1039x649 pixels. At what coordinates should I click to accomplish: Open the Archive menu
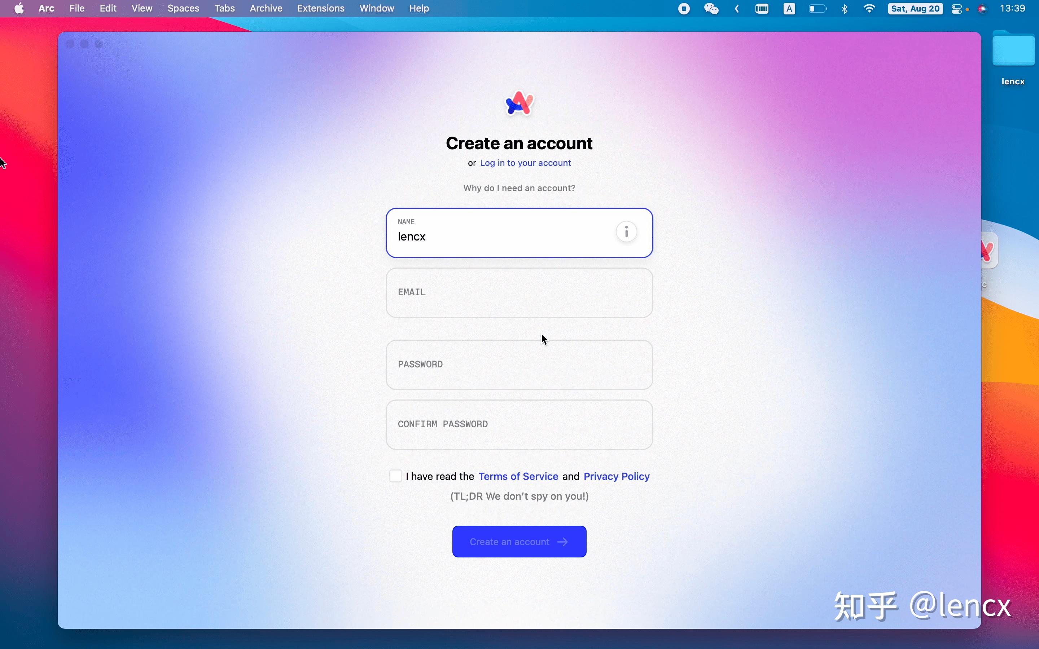pos(266,9)
